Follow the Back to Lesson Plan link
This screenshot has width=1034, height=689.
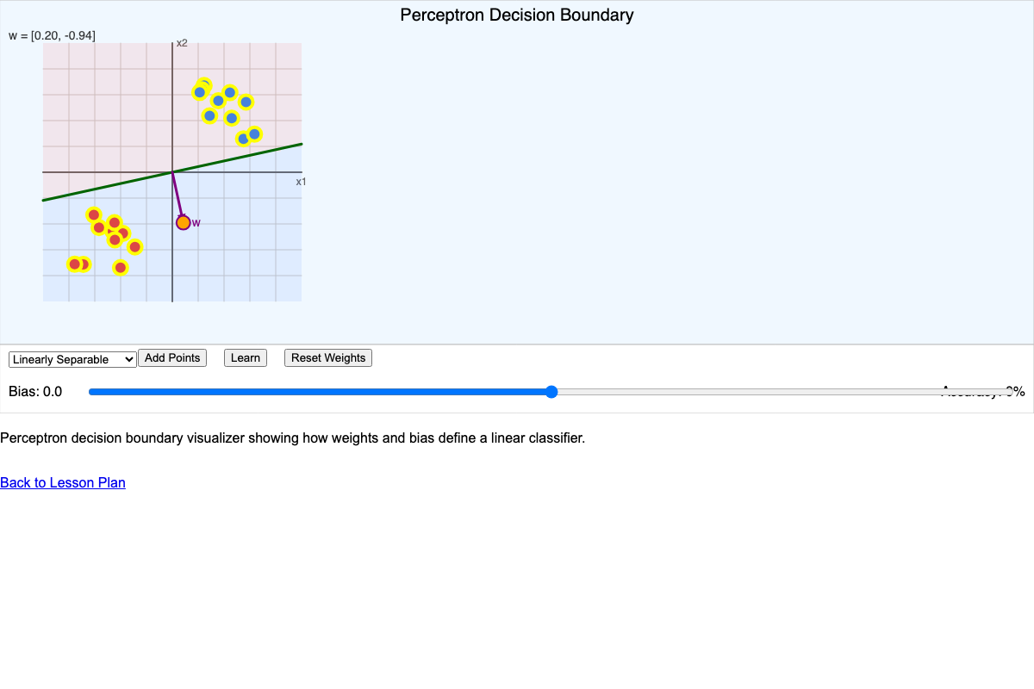62,482
